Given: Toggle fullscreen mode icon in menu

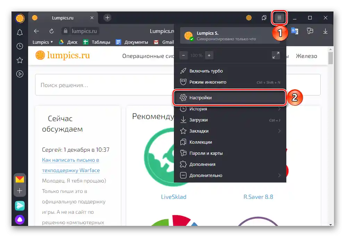Looking at the screenshot, I should point(276,55).
